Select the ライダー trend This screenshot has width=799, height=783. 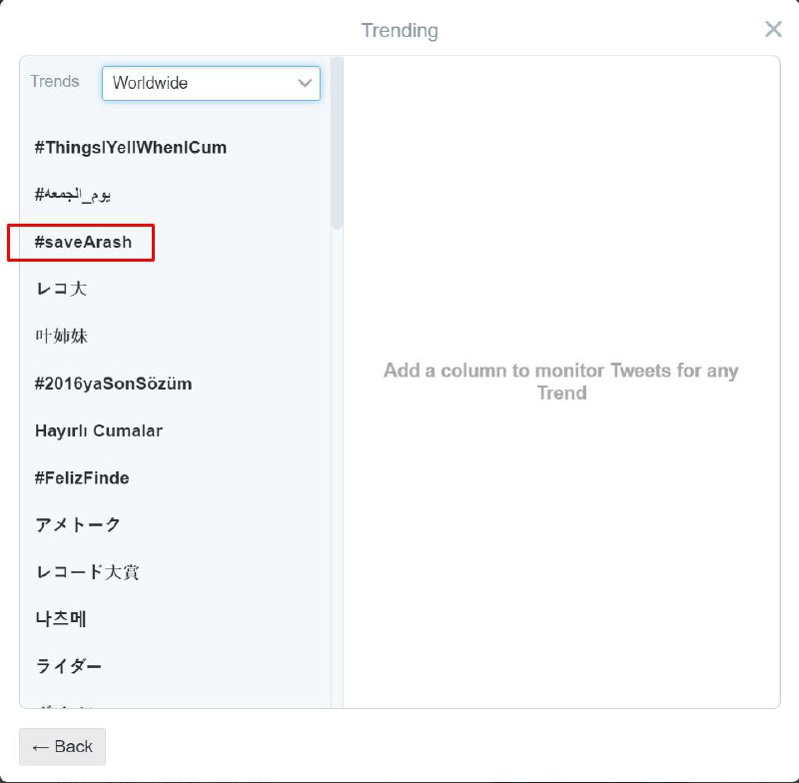coord(68,666)
